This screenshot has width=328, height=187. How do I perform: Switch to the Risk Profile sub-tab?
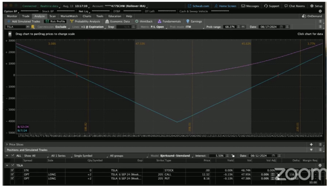click(x=55, y=21)
